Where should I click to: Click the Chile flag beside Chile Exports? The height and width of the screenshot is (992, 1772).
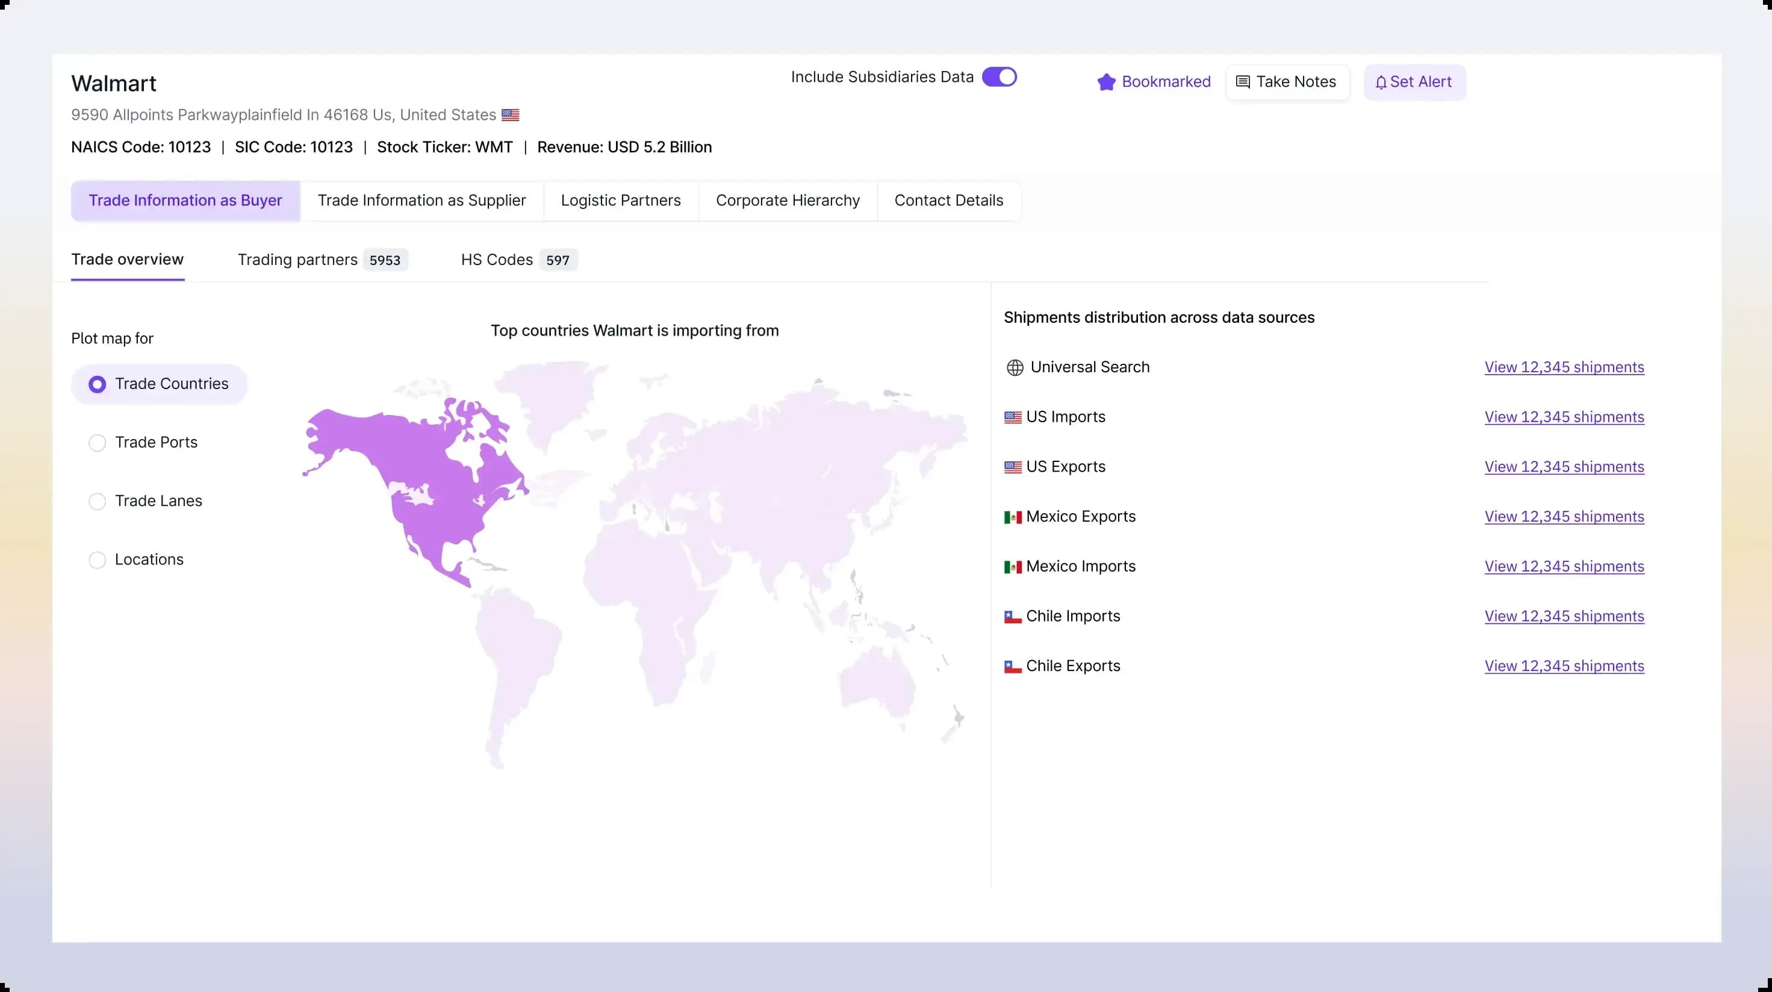[x=1012, y=666]
